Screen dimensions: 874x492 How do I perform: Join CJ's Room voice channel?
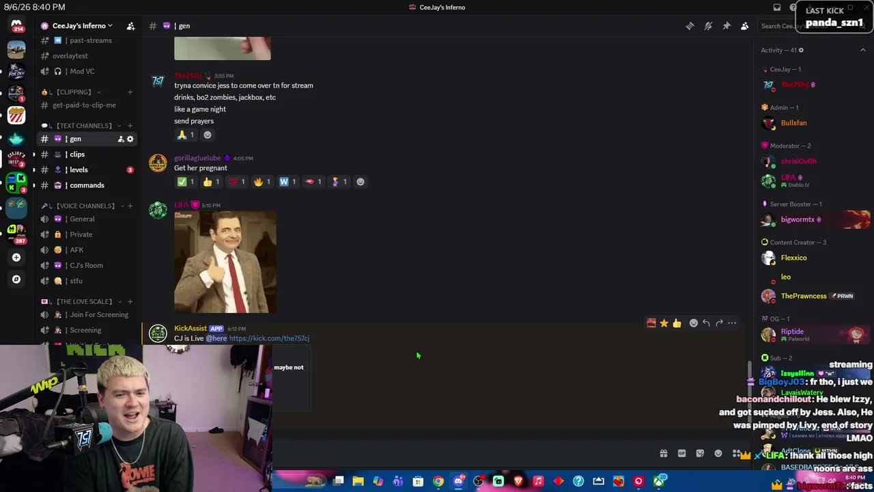click(86, 266)
